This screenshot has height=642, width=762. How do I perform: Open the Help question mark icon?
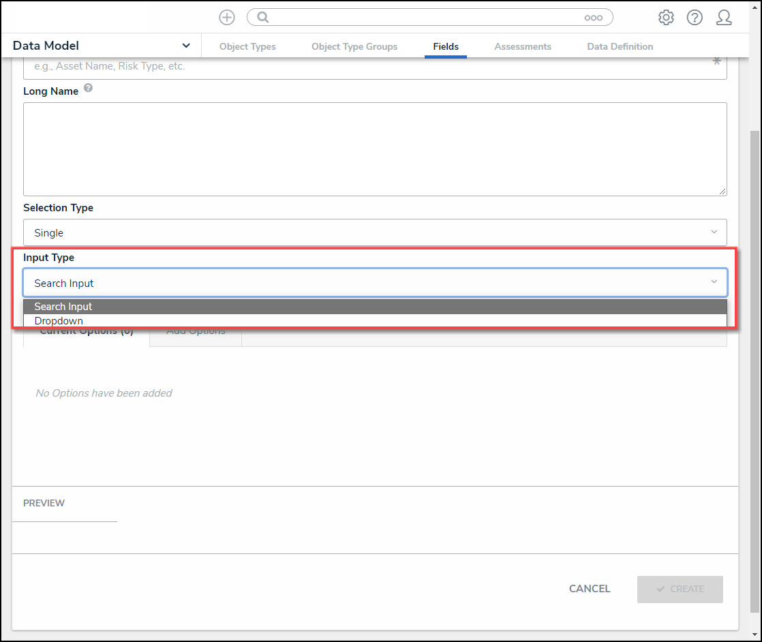[x=695, y=18]
